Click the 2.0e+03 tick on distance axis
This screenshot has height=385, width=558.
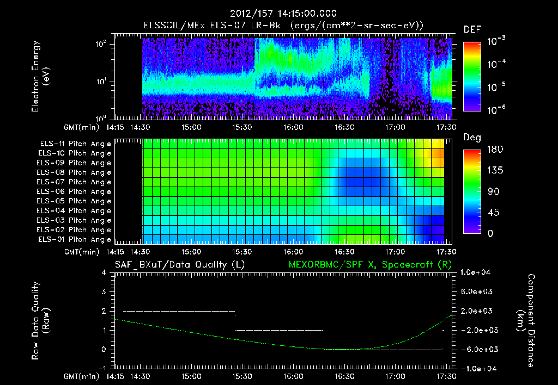(x=477, y=311)
